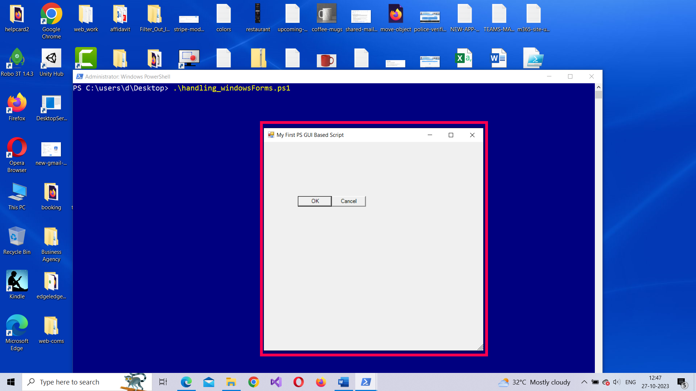Viewport: 696px width, 391px height.
Task: Open the Windows Start menu
Action: [11, 382]
